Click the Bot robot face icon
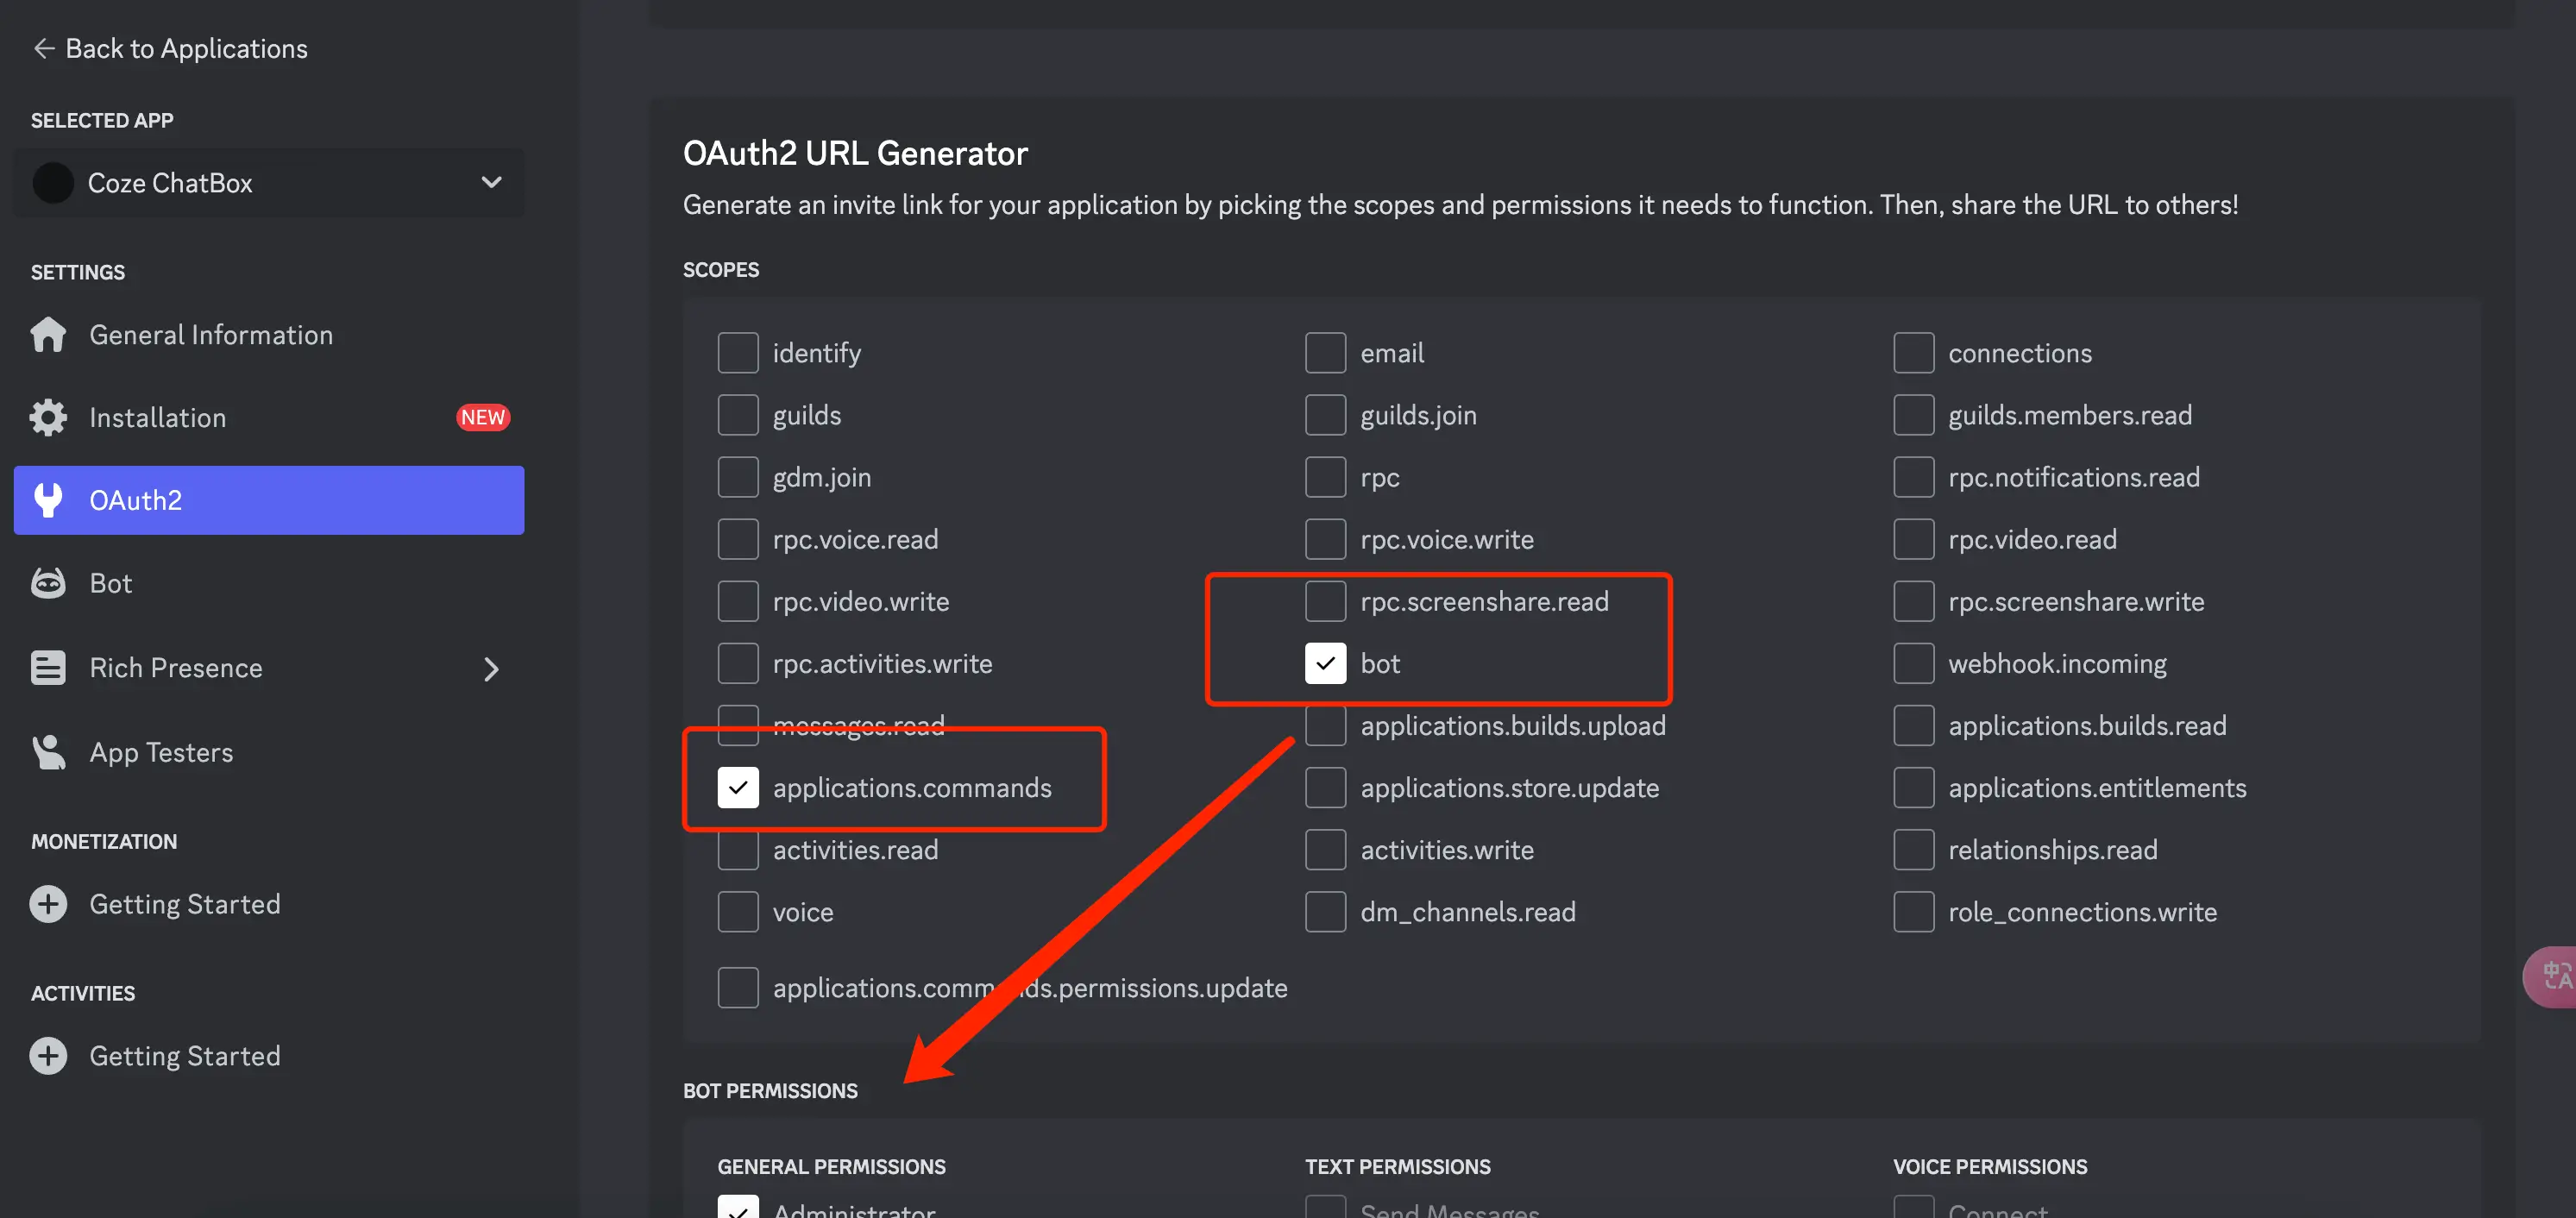This screenshot has width=2576, height=1218. coord(48,583)
